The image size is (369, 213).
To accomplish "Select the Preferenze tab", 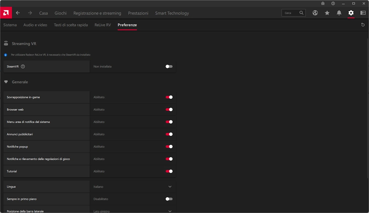I will click(x=127, y=25).
